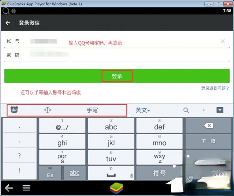This screenshot has width=234, height=196.
Task: Tap the green 登录 login button
Action: (117, 76)
